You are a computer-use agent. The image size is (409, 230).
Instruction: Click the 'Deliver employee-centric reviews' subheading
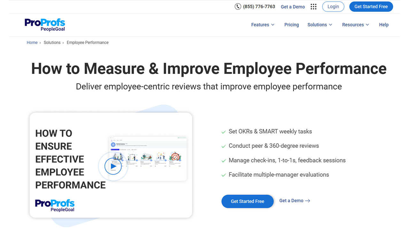coord(209,87)
